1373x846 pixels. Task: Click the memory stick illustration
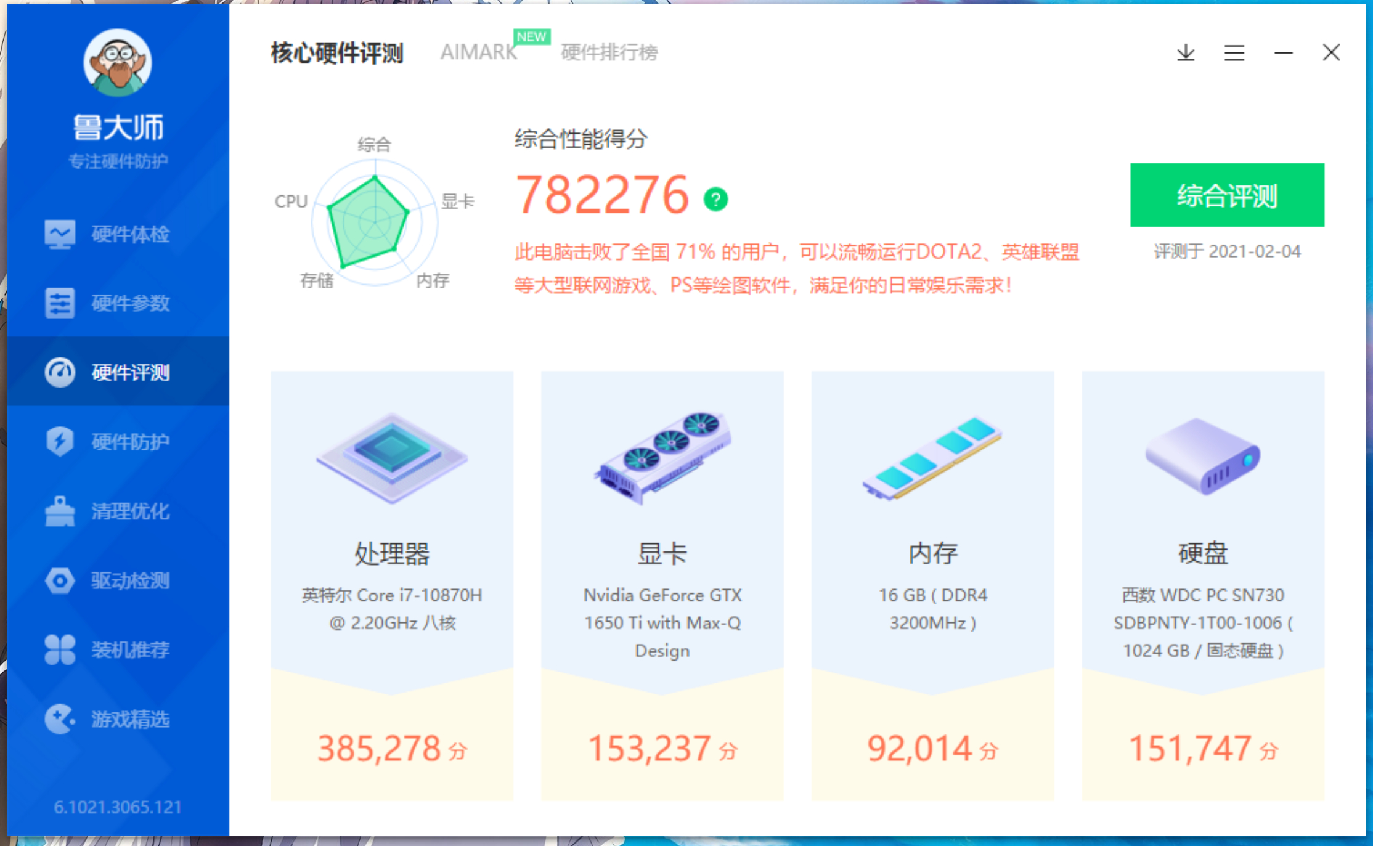pyautogui.click(x=932, y=459)
